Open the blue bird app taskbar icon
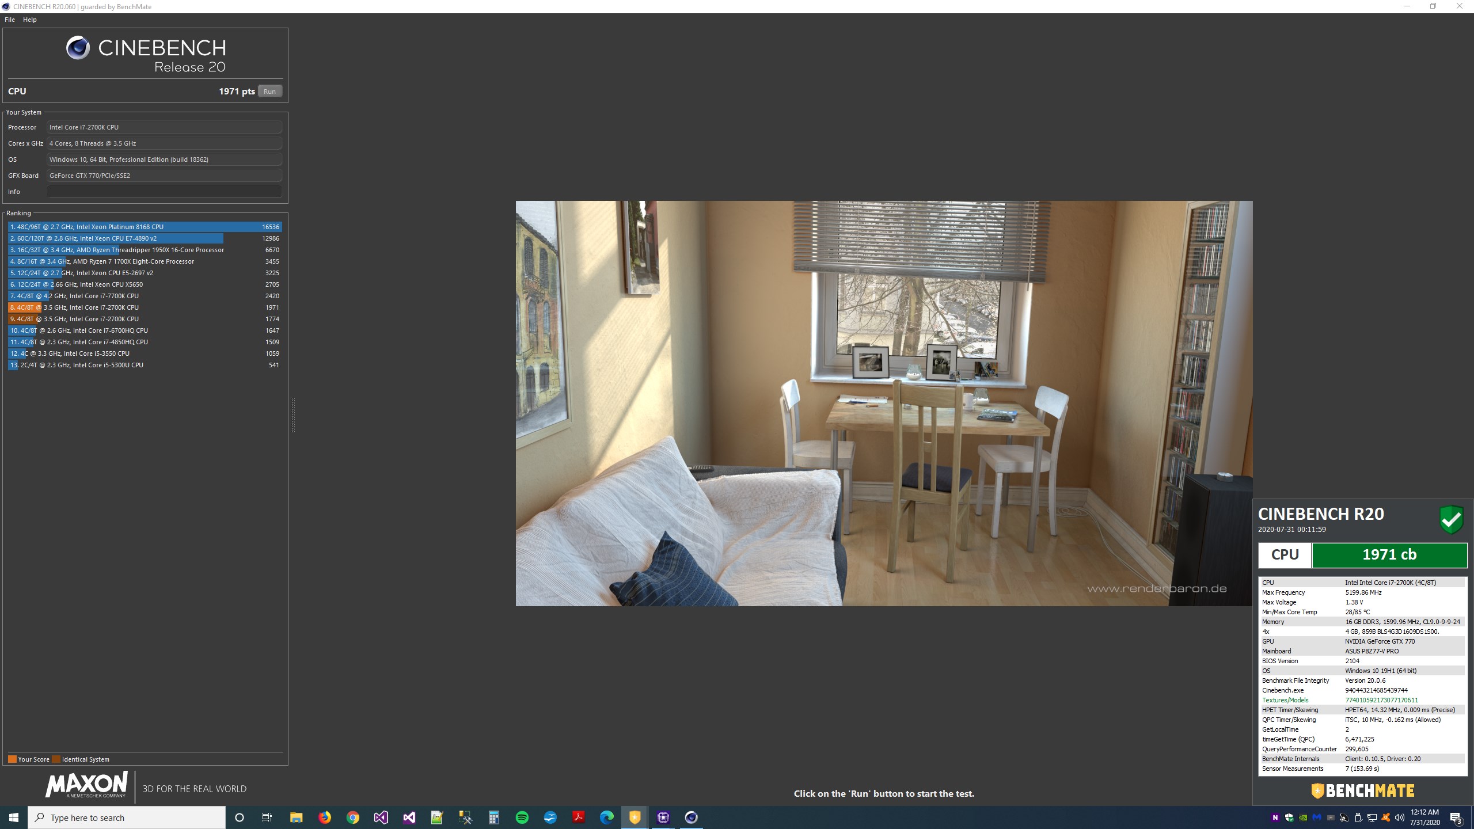This screenshot has height=829, width=1474. pyautogui.click(x=550, y=817)
